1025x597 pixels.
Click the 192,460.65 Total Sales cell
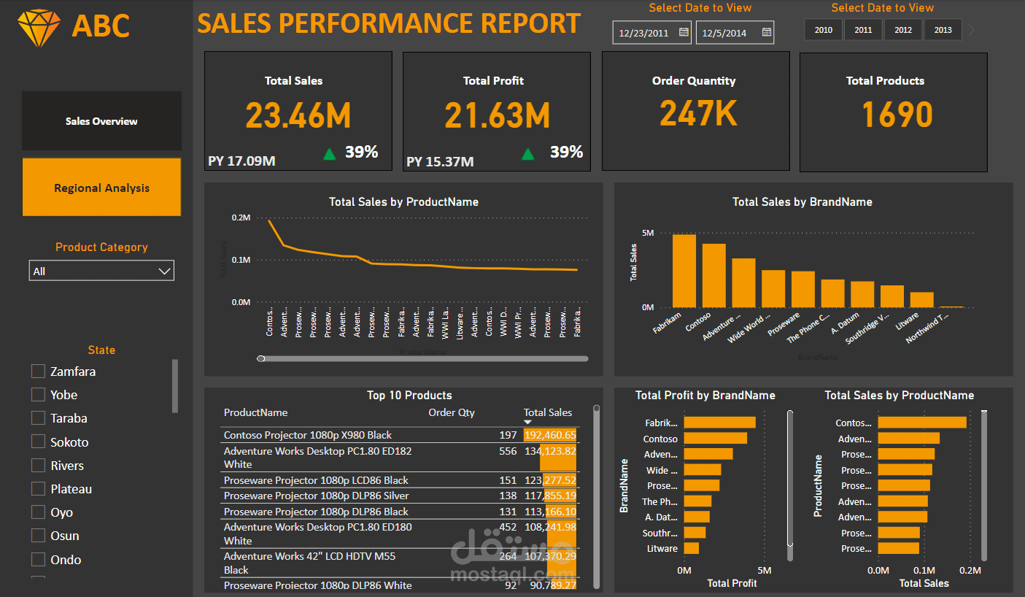[550, 435]
